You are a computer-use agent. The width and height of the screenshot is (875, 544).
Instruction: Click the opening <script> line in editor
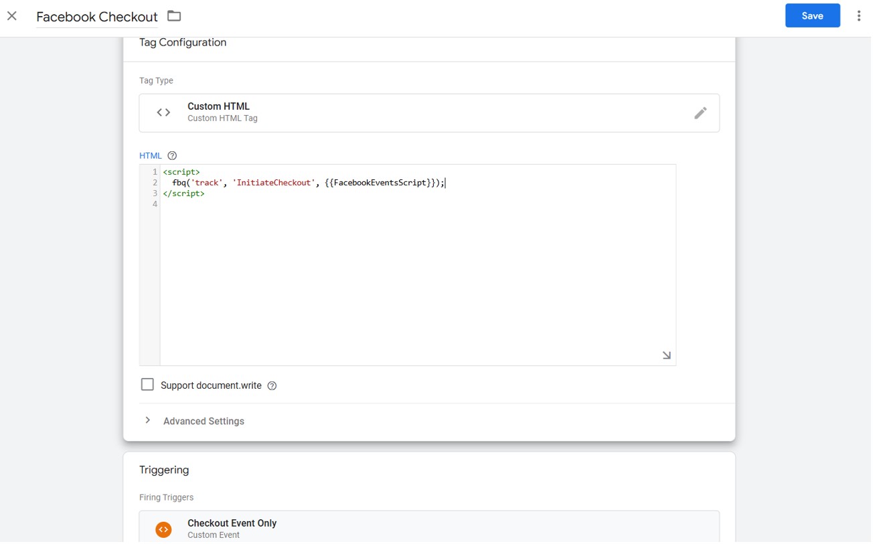click(x=181, y=172)
